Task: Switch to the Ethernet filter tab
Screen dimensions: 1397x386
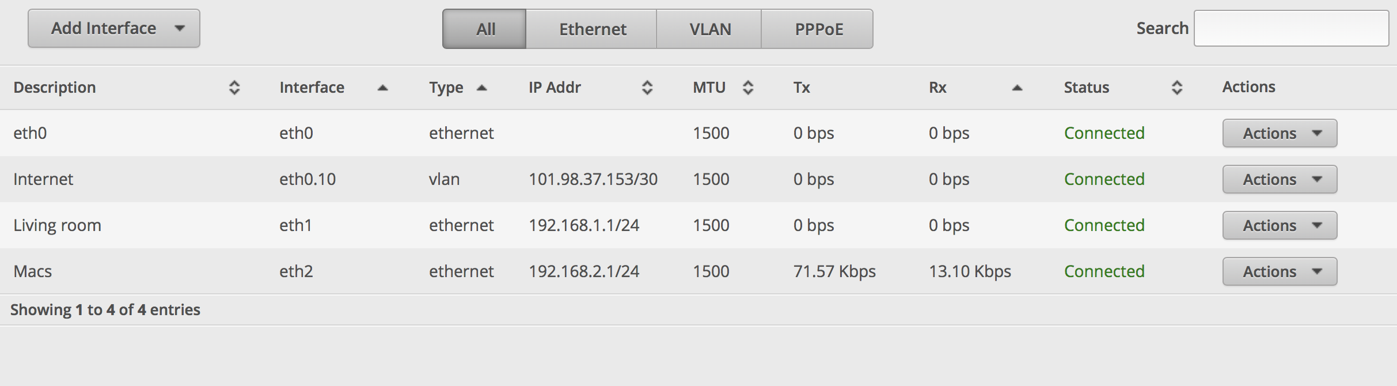Action: pos(592,29)
